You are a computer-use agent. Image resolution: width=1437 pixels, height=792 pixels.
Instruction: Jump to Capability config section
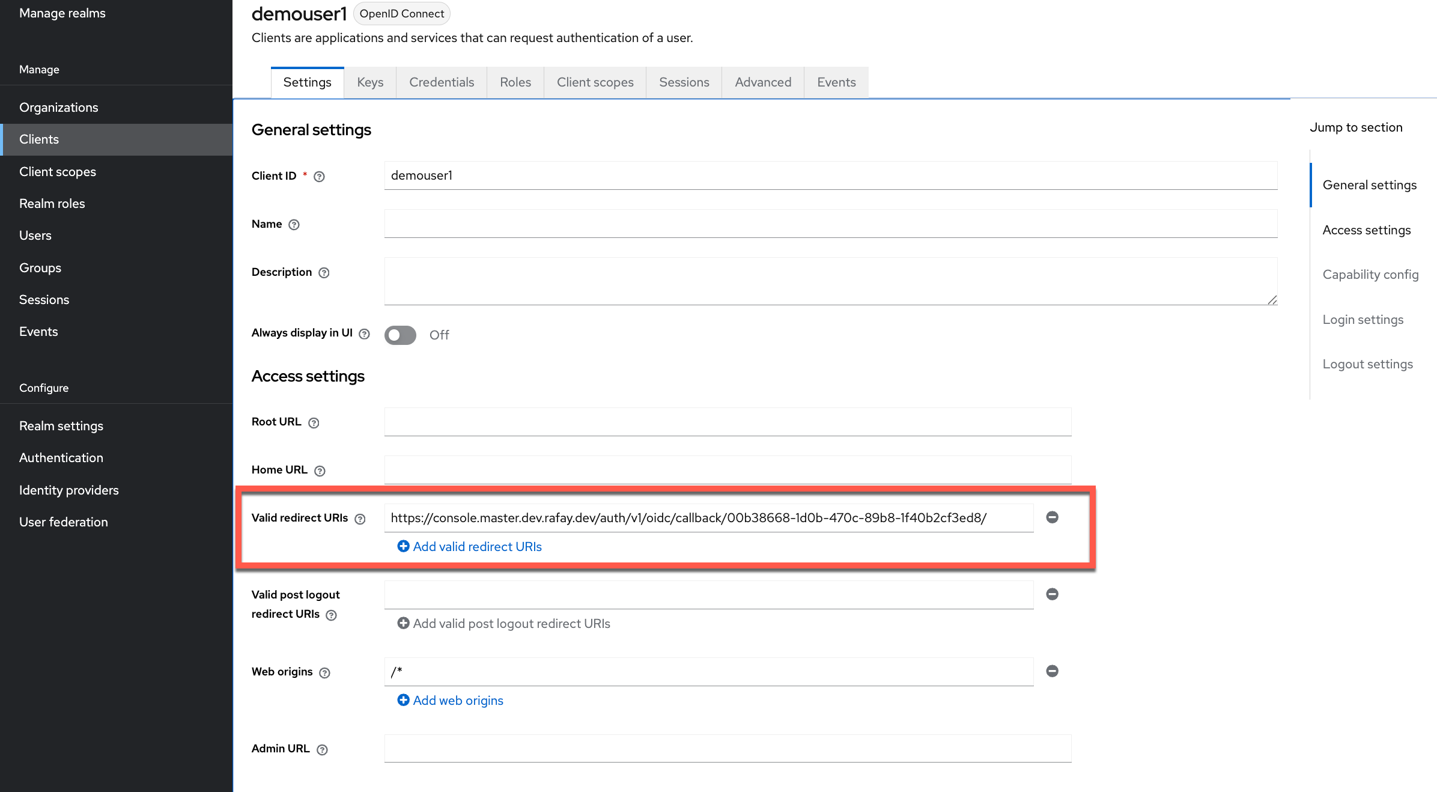tap(1370, 275)
